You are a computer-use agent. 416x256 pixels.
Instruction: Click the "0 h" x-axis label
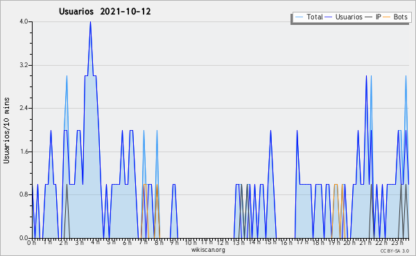(x=32, y=242)
